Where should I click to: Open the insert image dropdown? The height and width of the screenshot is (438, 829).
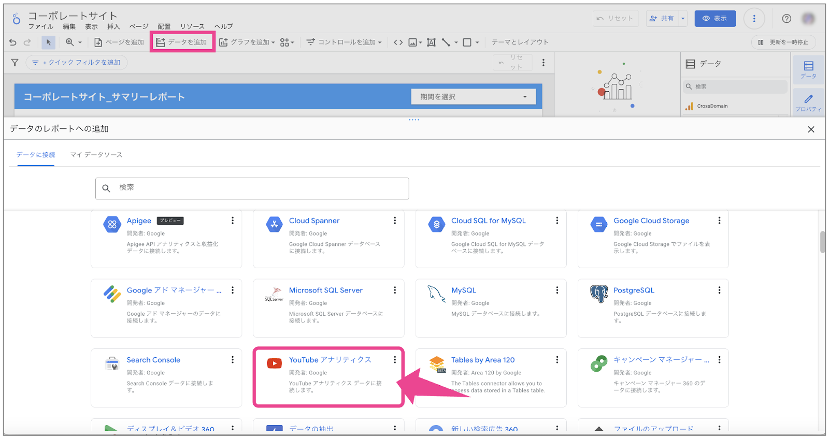415,42
